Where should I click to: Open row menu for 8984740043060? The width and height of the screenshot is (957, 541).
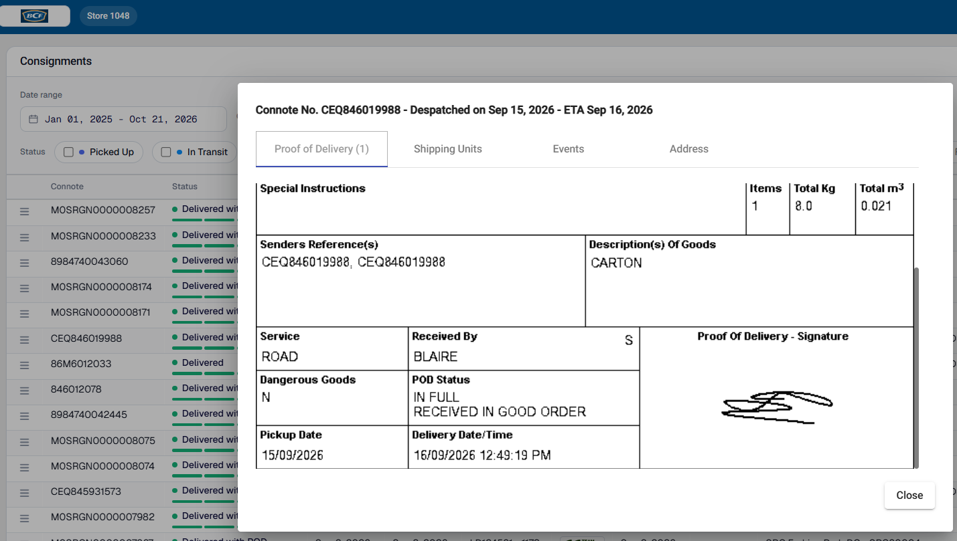25,263
